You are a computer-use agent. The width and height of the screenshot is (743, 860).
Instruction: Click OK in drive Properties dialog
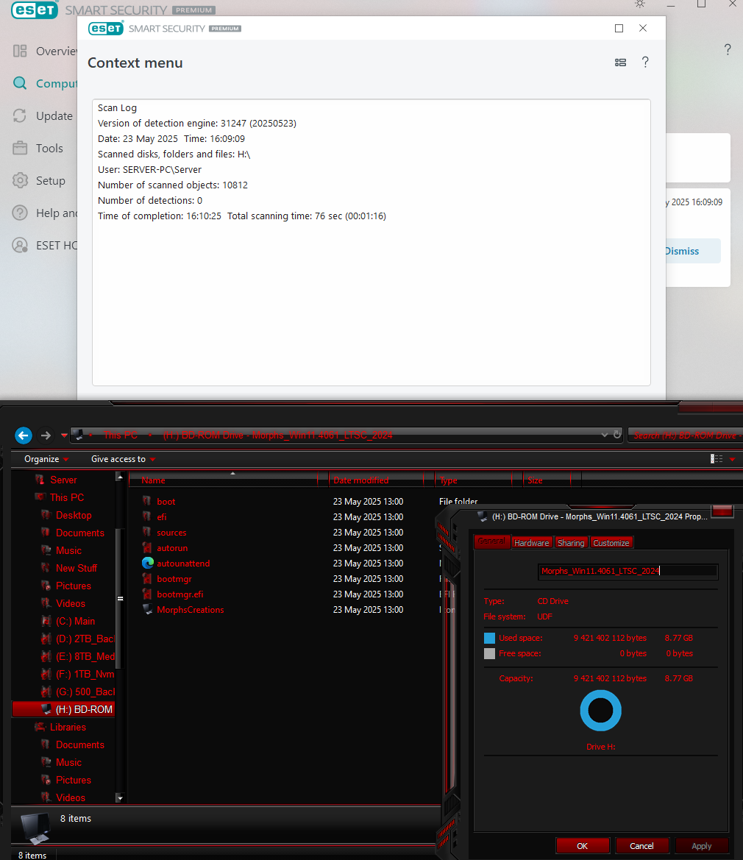(583, 846)
